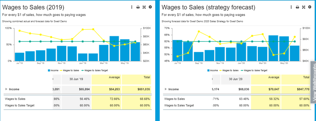
Task: Expand the strategy forecast chart to fullscreen
Action: tap(304, 7)
